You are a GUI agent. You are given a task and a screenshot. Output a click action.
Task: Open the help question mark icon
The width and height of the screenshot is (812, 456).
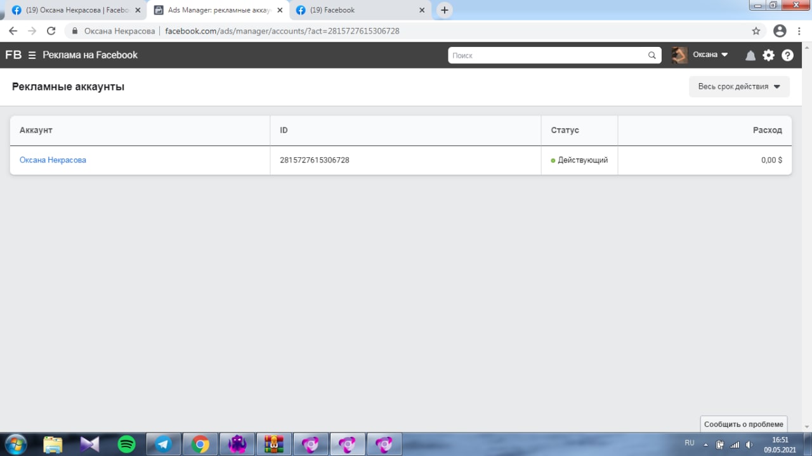click(x=787, y=55)
